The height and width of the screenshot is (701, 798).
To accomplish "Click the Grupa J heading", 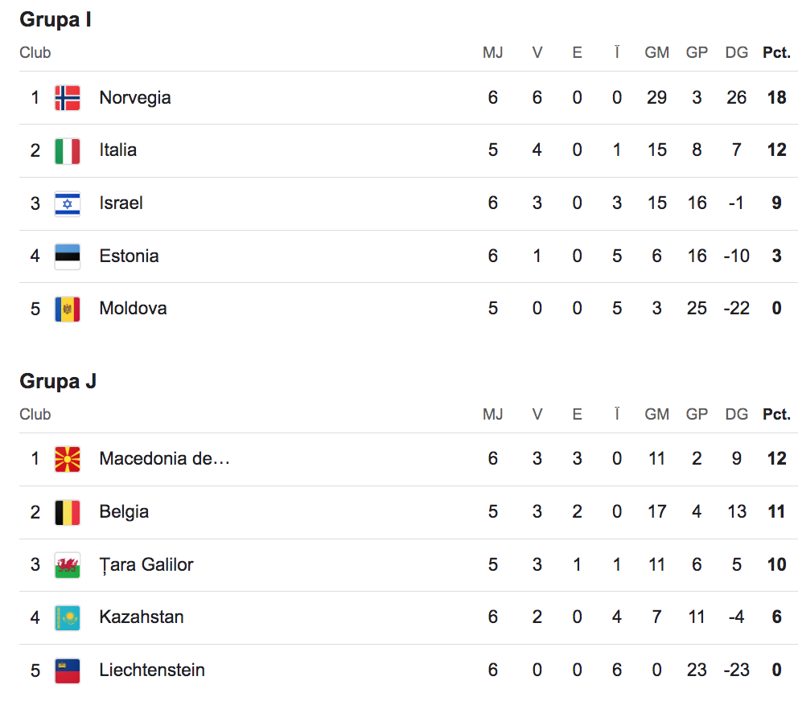I will click(58, 381).
